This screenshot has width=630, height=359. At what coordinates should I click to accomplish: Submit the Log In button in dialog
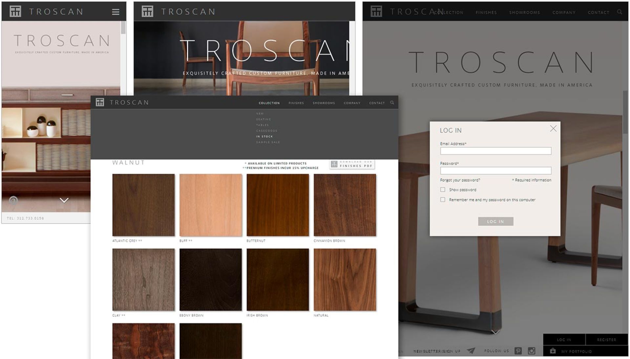495,221
